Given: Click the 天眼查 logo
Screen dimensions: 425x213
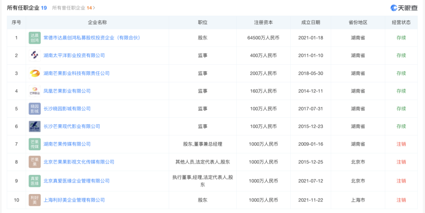Looking at the screenshot, I should [x=404, y=8].
